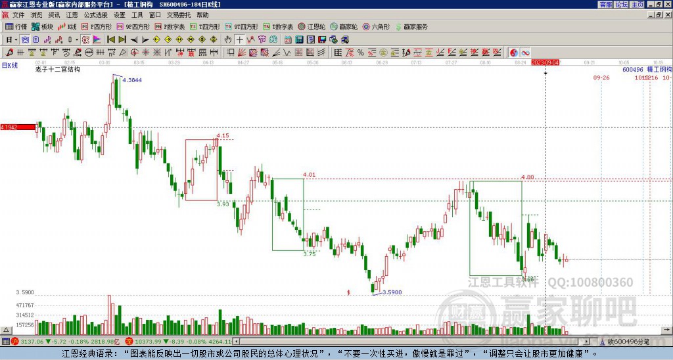Viewport: 673px width, 360px height.
Task: Open the 六角形 tool
Action: tap(377, 26)
